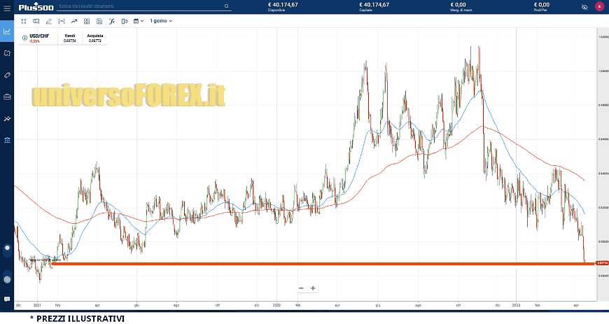
Task: Open the red user account avatar menu
Action: [x=599, y=7]
